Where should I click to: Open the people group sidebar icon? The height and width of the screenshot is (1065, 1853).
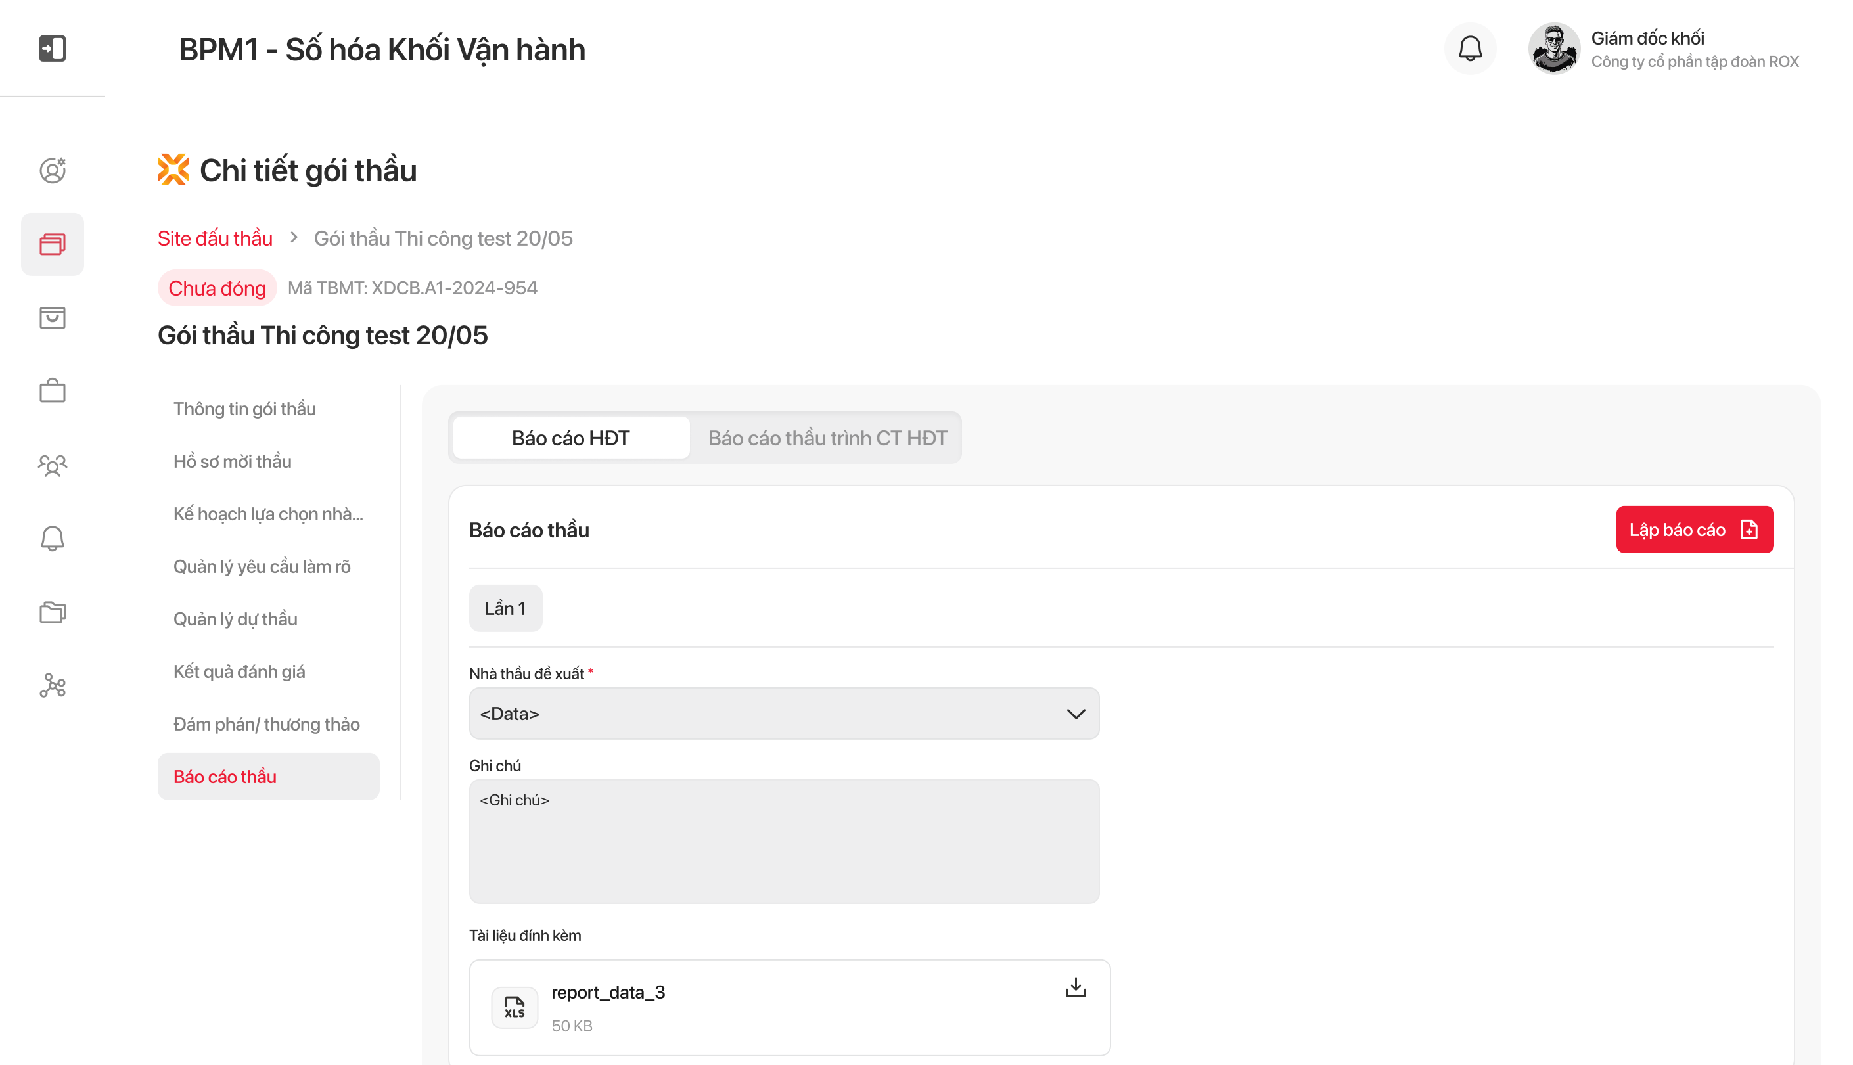pos(52,465)
